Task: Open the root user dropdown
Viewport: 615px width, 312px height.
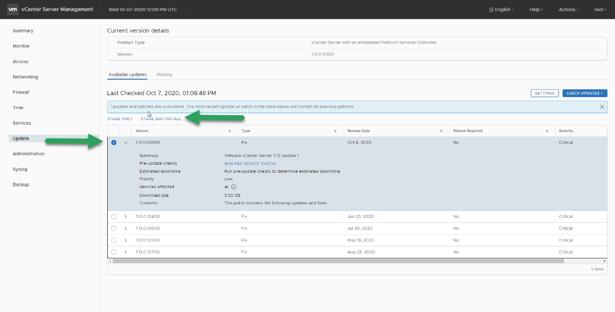Action: (599, 10)
